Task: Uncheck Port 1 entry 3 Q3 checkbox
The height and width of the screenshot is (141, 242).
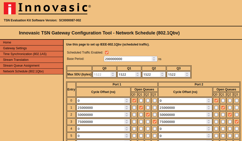Action: click(x=154, y=122)
